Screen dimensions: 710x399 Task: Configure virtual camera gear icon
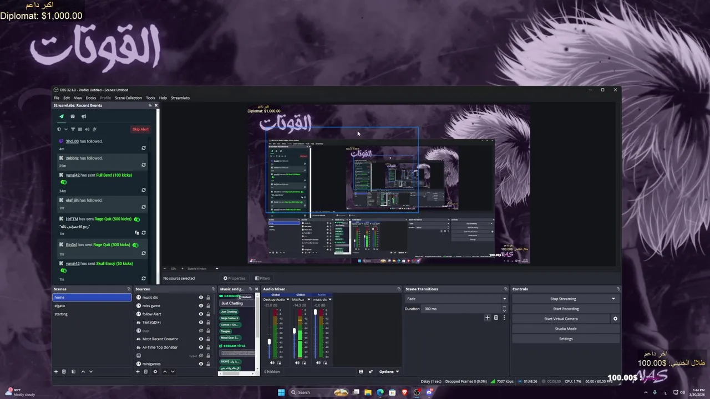click(615, 319)
